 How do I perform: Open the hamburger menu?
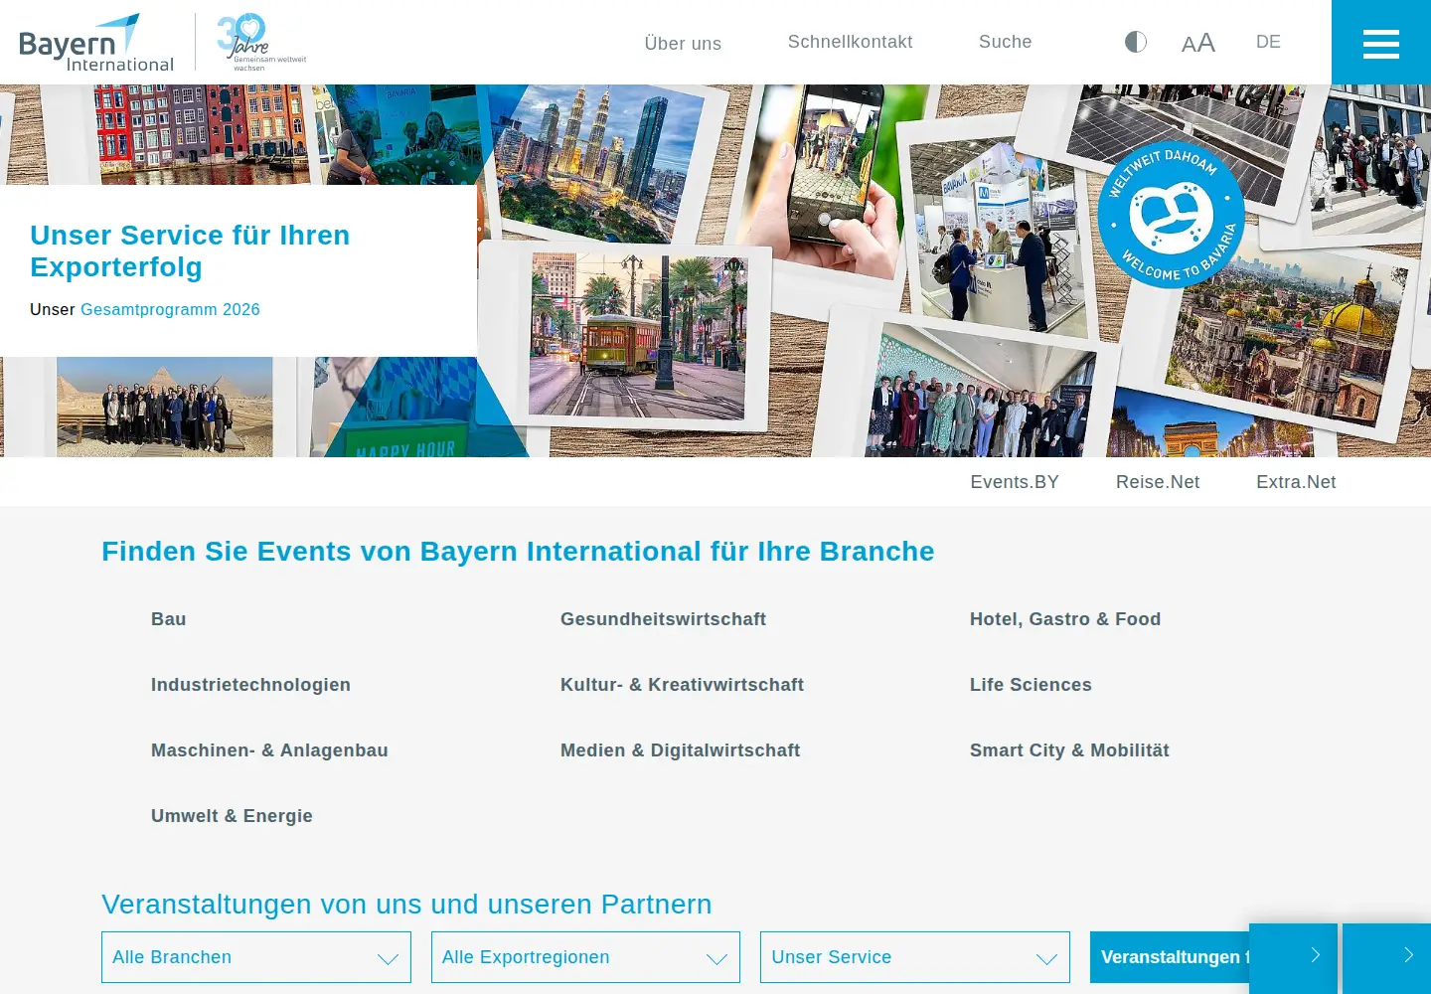point(1381,43)
